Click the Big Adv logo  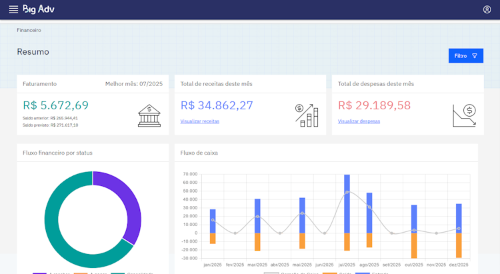39,9
